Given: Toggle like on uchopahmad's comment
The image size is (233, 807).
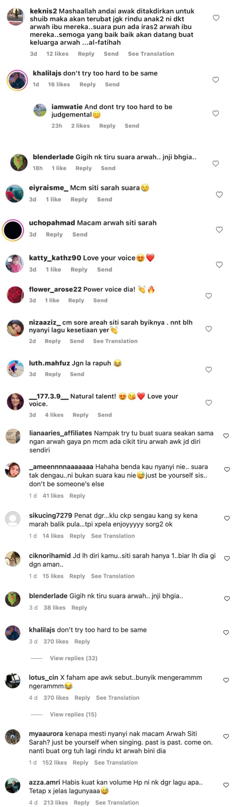Looking at the screenshot, I should (219, 229).
